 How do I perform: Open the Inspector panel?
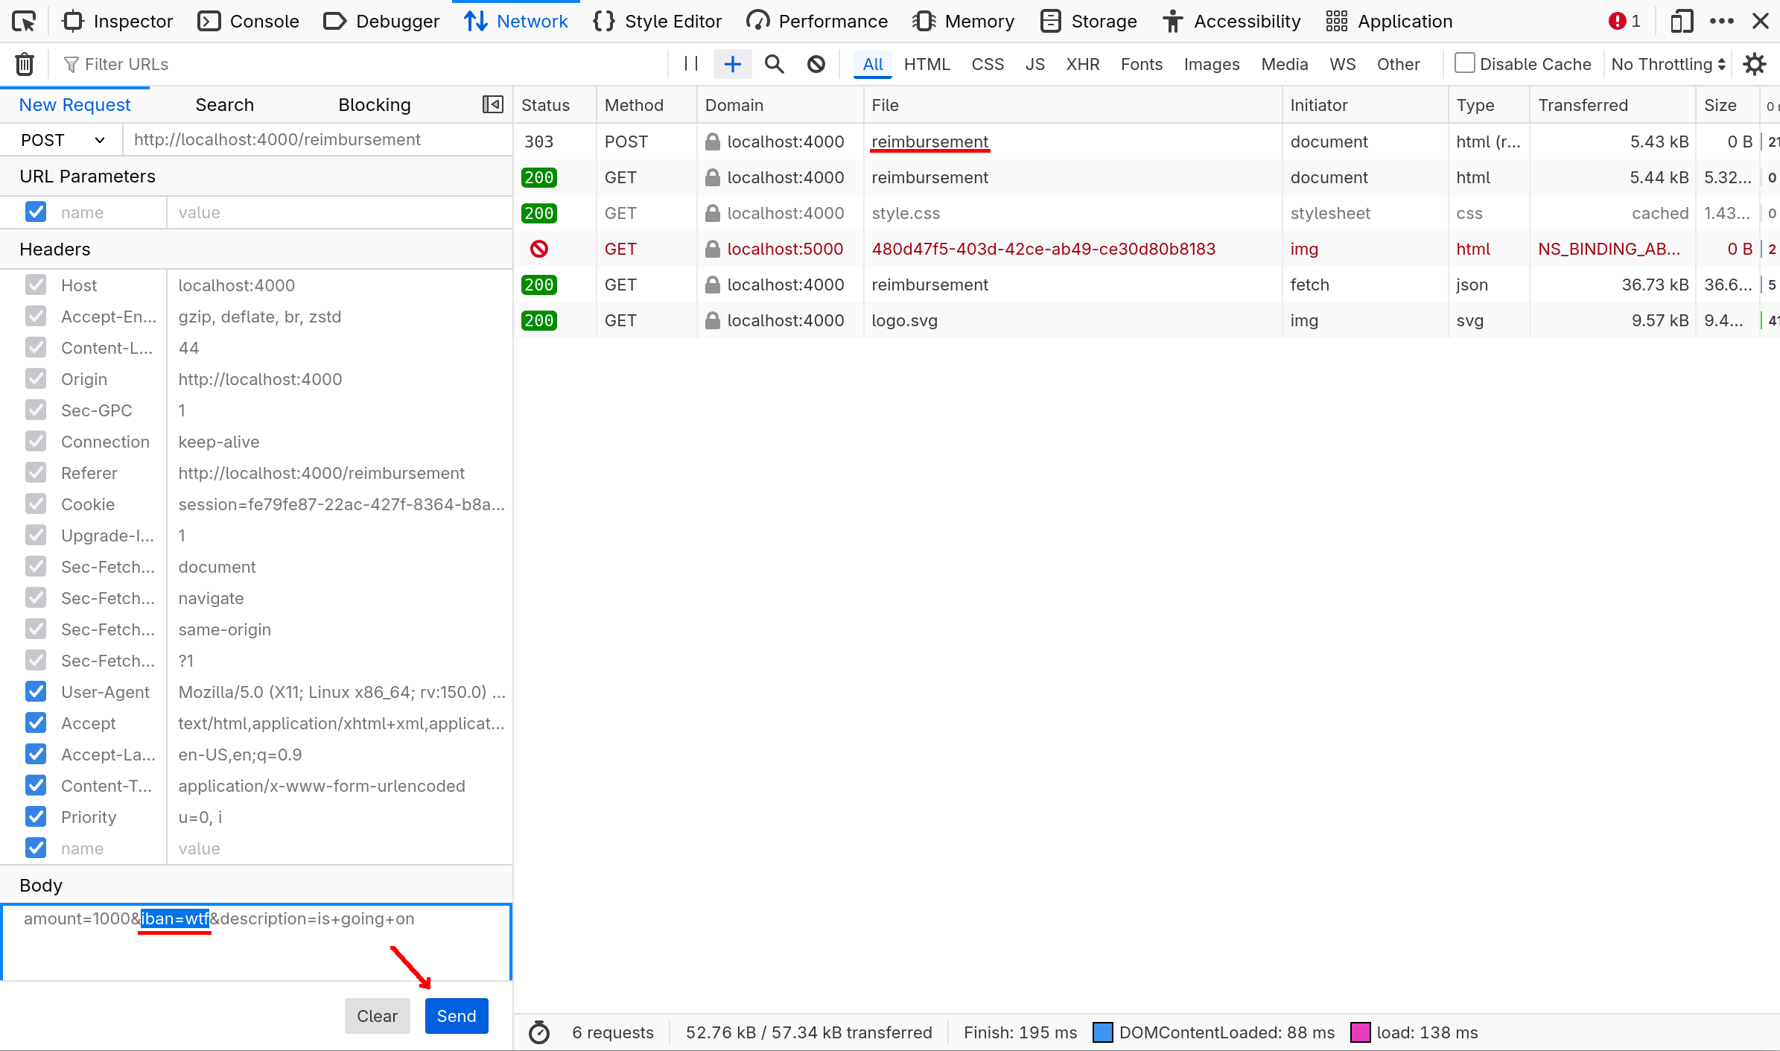click(118, 21)
